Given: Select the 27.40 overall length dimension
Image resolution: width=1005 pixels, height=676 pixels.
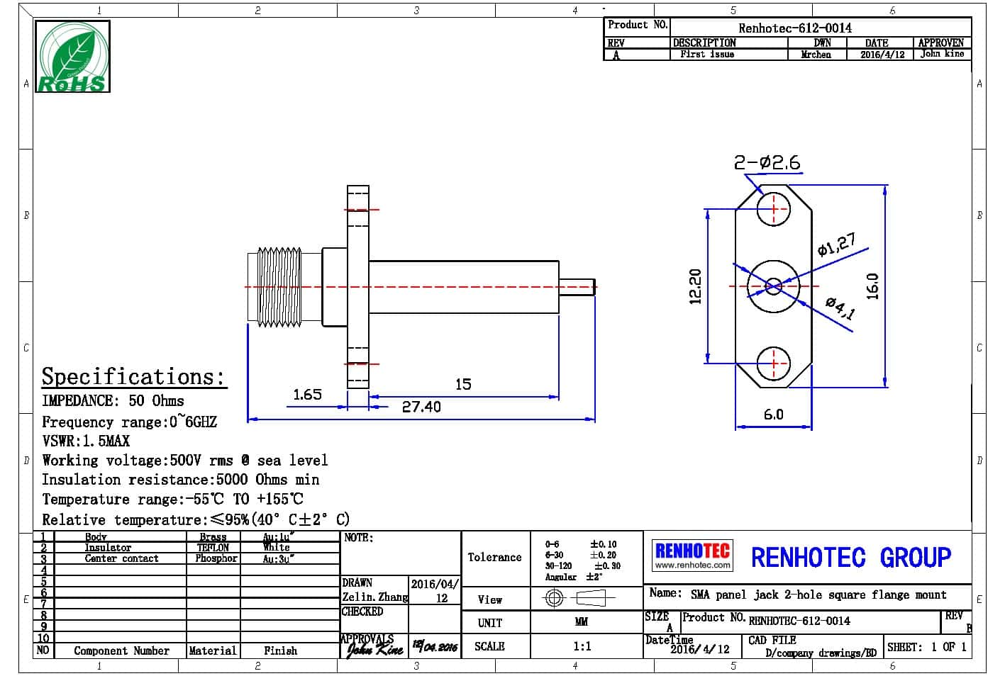Looking at the screenshot, I should pos(421,407).
